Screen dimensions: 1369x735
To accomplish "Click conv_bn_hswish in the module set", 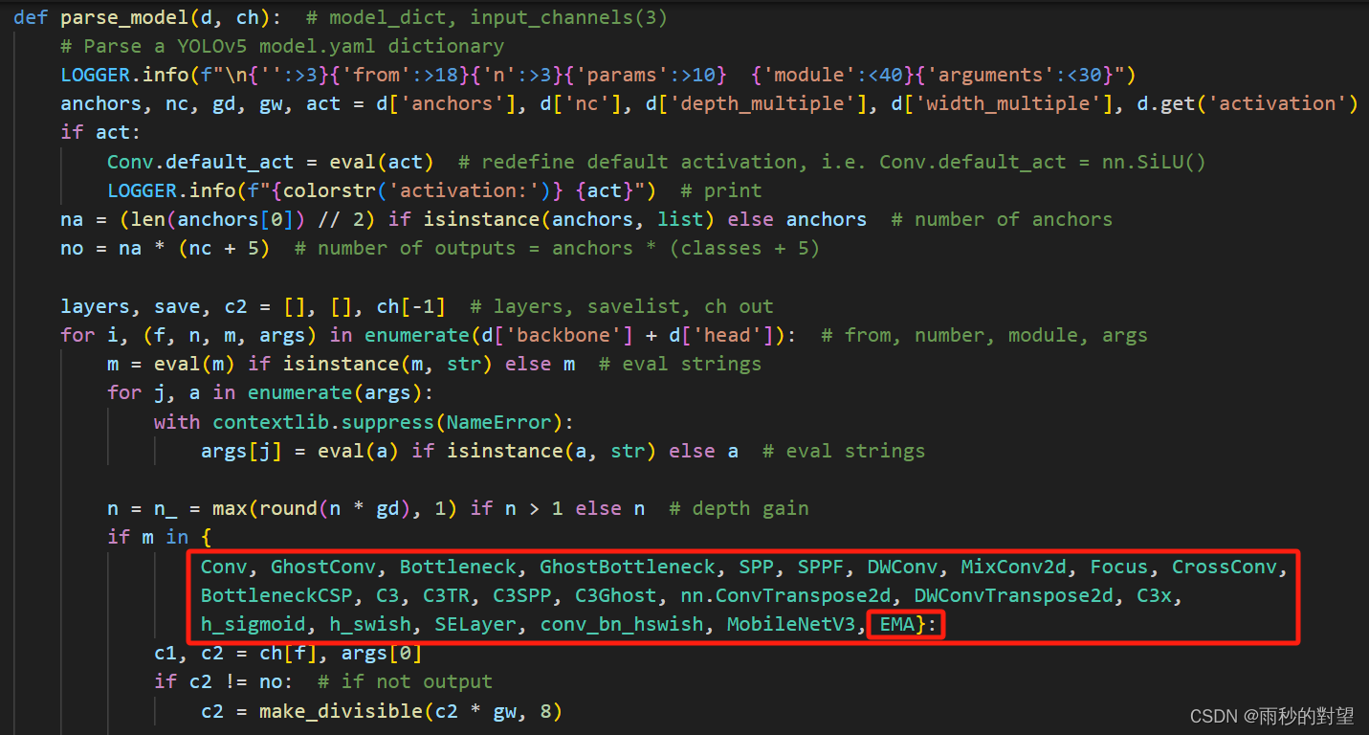I will coord(622,624).
